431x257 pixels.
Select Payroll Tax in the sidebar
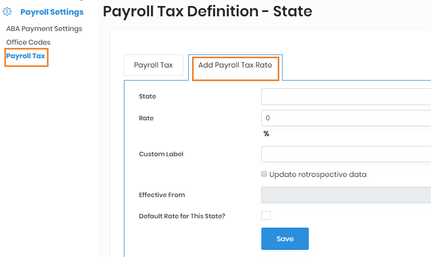point(26,56)
